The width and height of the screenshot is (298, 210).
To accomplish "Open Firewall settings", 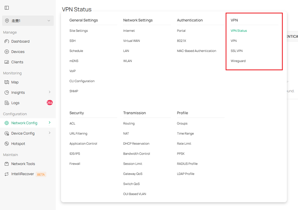I will [x=75, y=164].
